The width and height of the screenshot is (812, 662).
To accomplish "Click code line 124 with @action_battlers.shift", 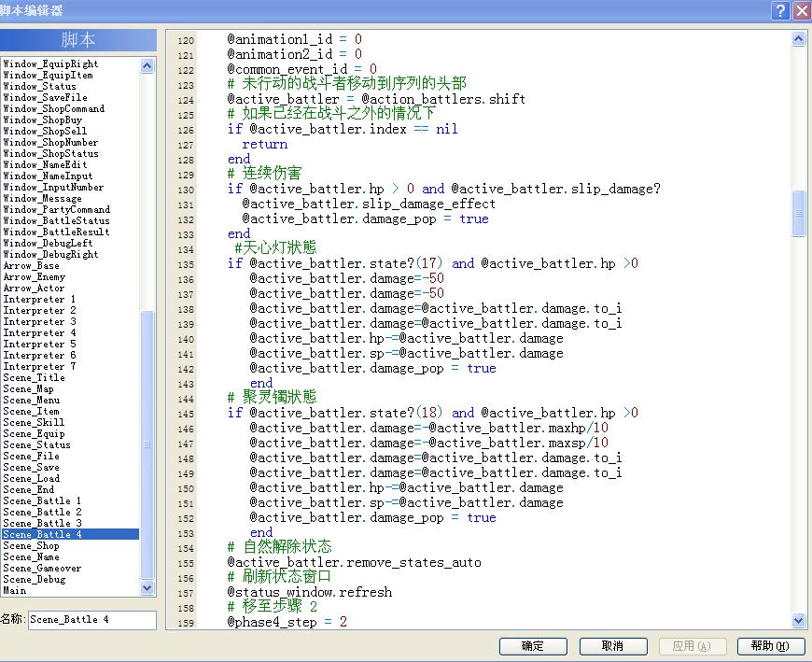I will click(x=376, y=99).
